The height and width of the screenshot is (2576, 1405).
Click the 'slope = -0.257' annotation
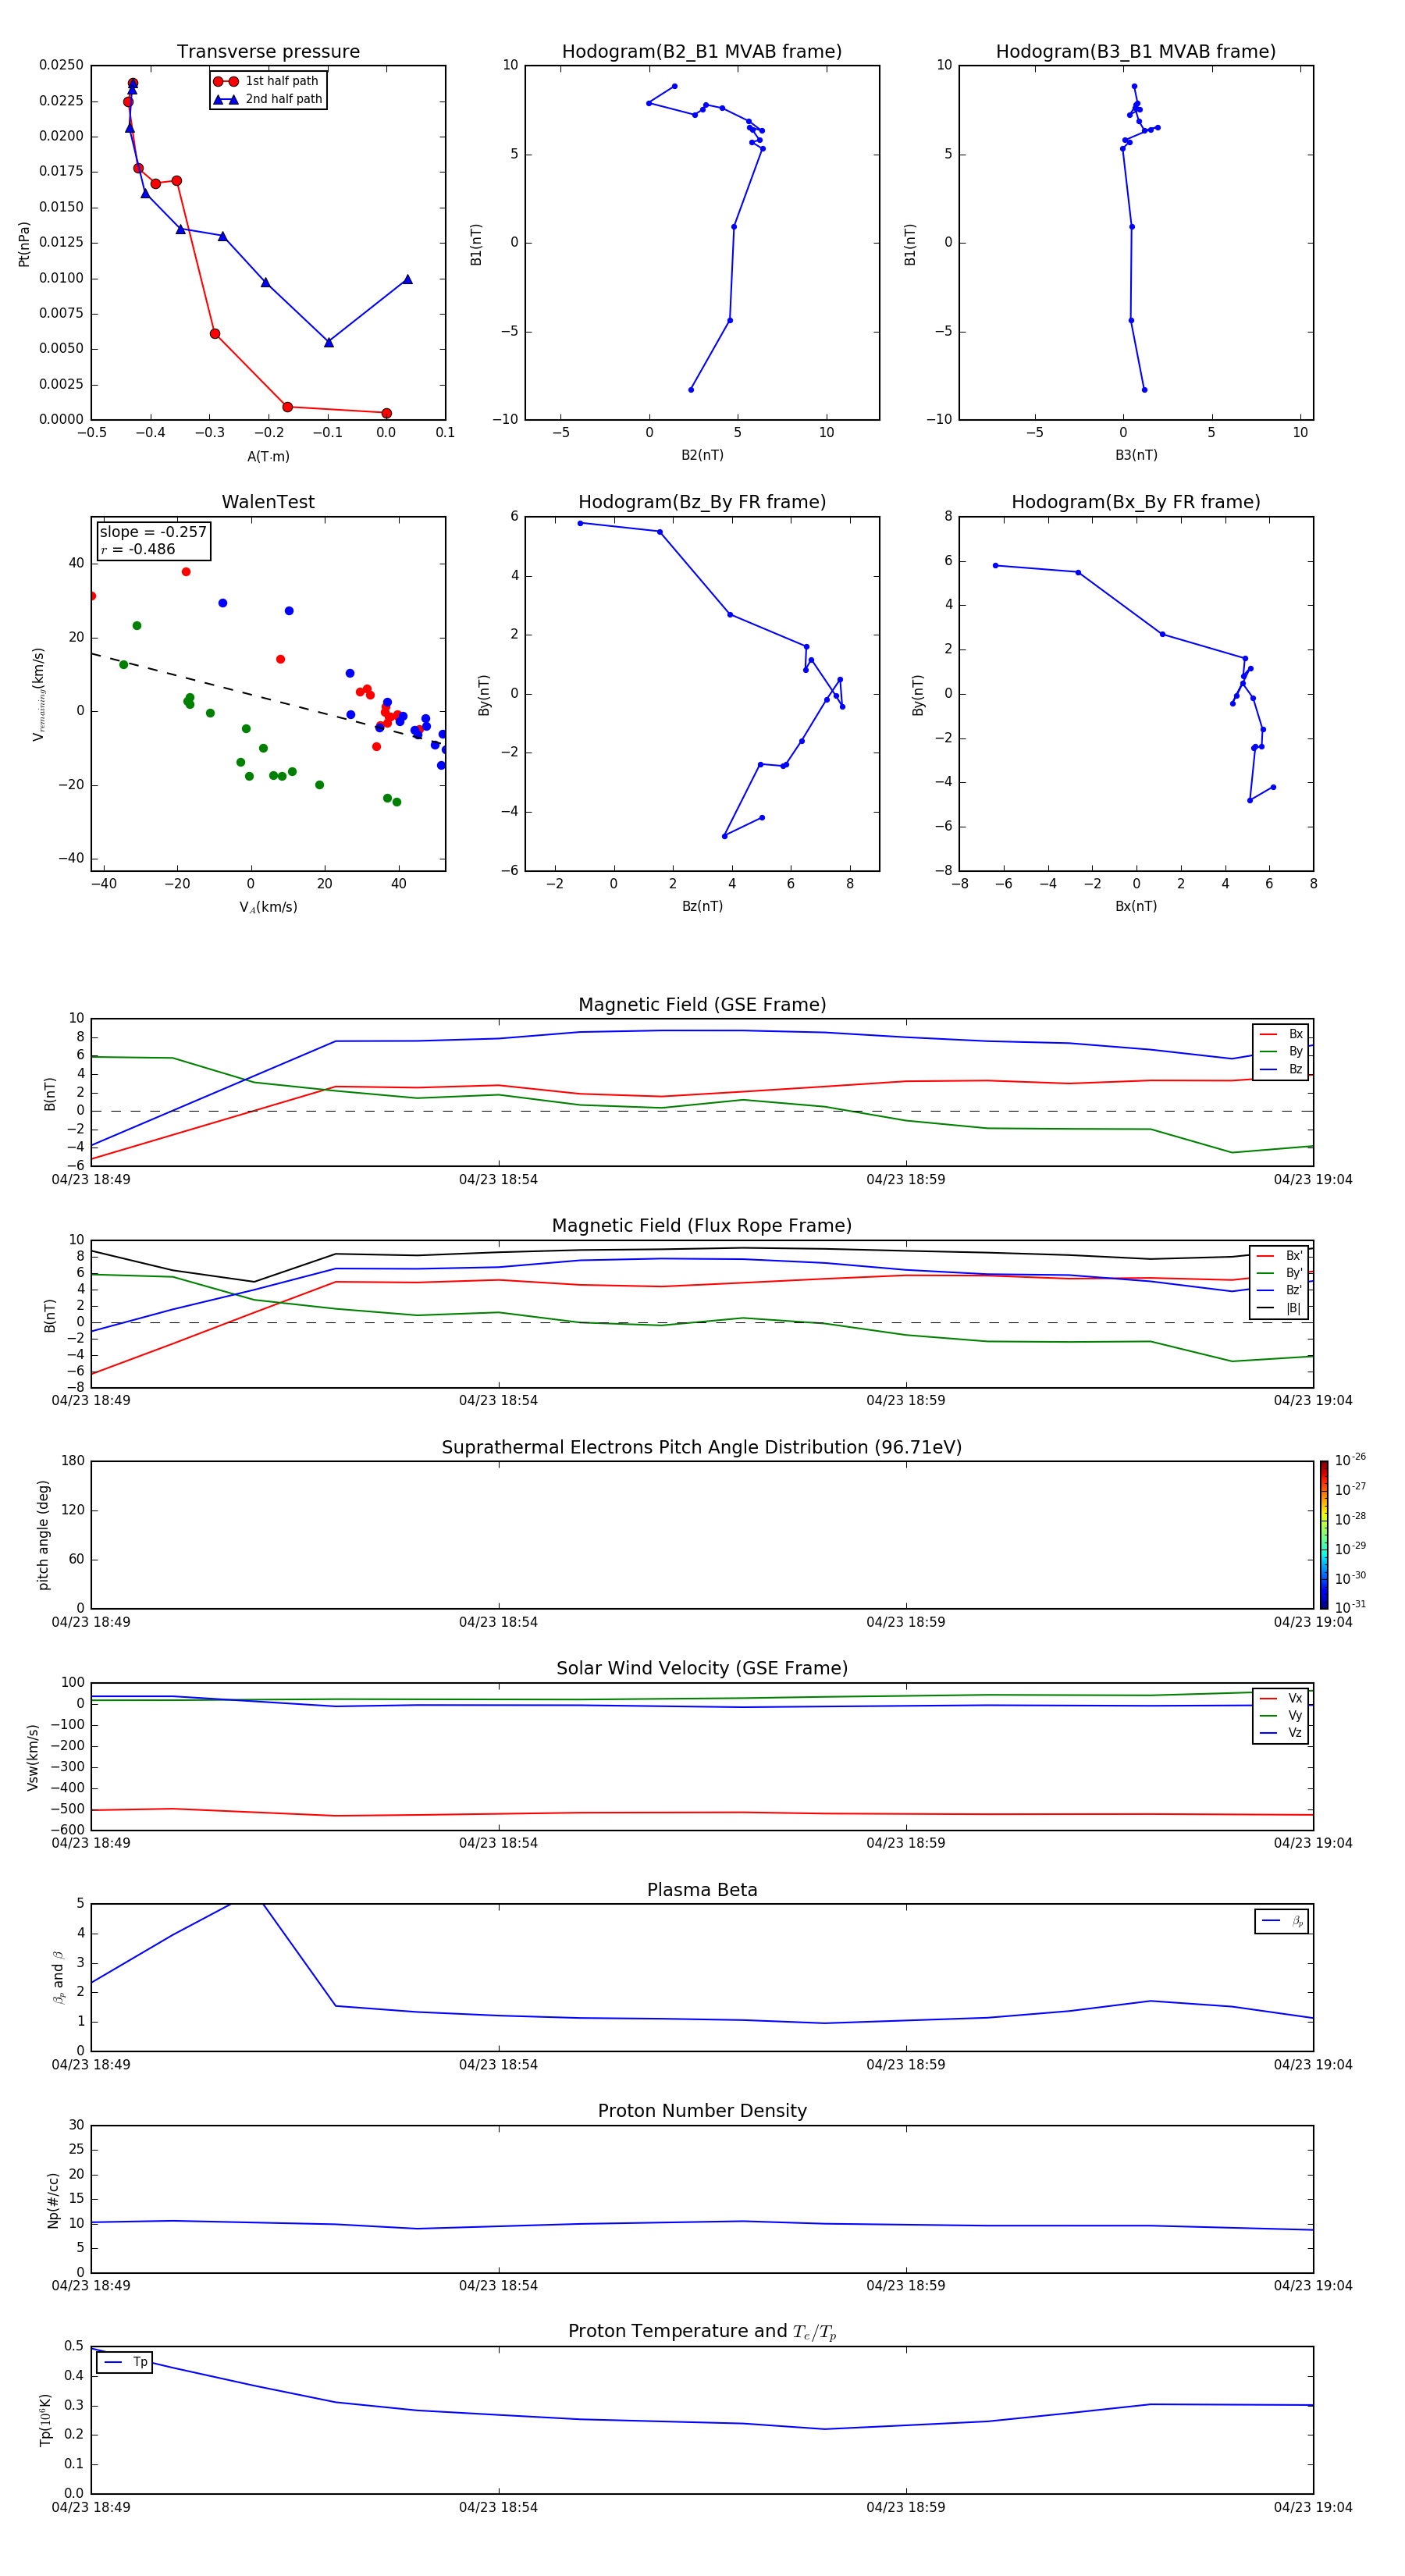click(x=153, y=532)
